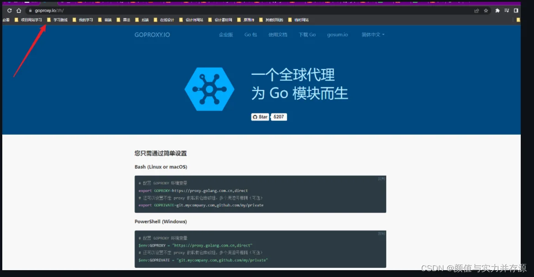
Task: Open 使用文档 in the navigation bar
Action: (278, 35)
